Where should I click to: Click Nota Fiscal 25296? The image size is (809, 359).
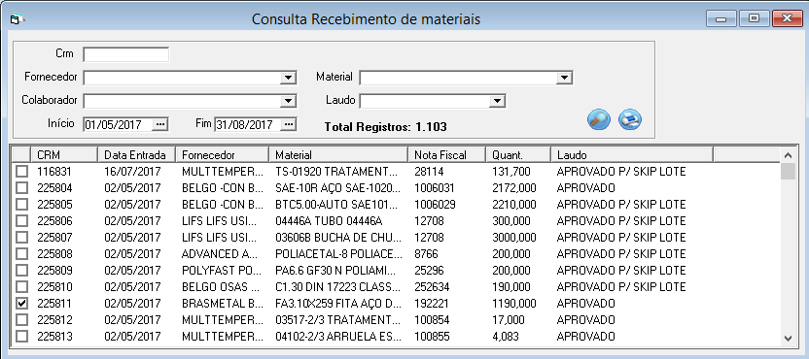pyautogui.click(x=429, y=271)
